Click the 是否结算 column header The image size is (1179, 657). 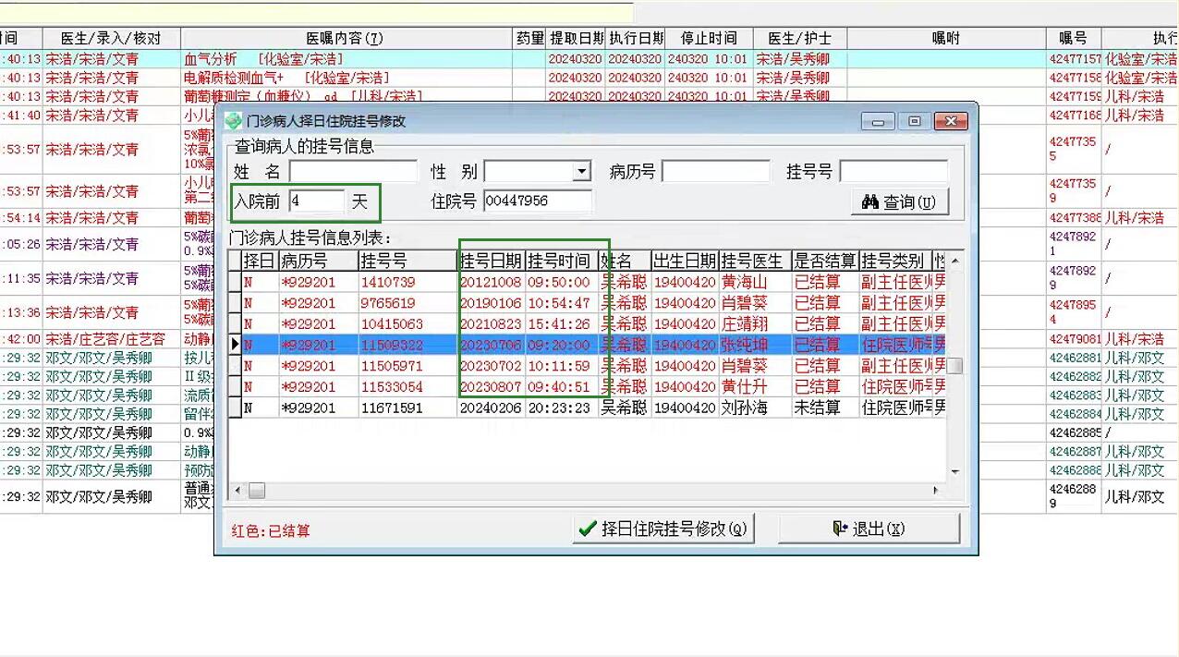coord(825,261)
